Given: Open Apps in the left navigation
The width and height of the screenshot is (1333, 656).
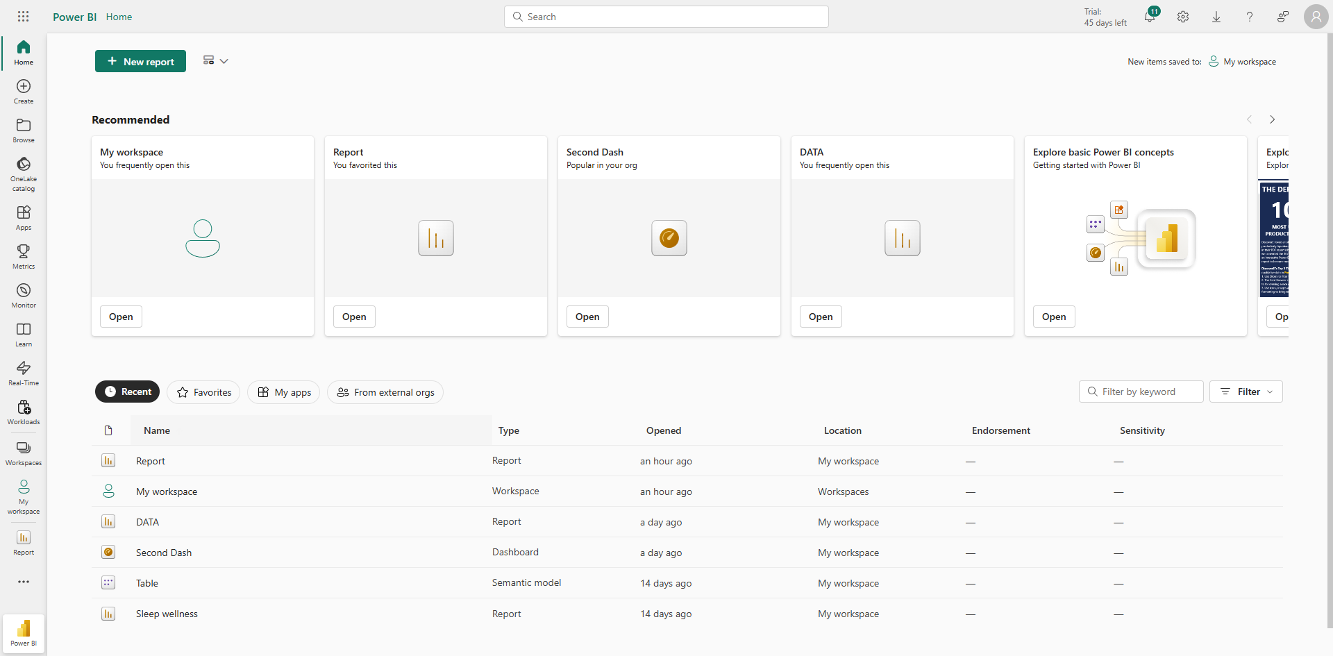Looking at the screenshot, I should click(24, 218).
